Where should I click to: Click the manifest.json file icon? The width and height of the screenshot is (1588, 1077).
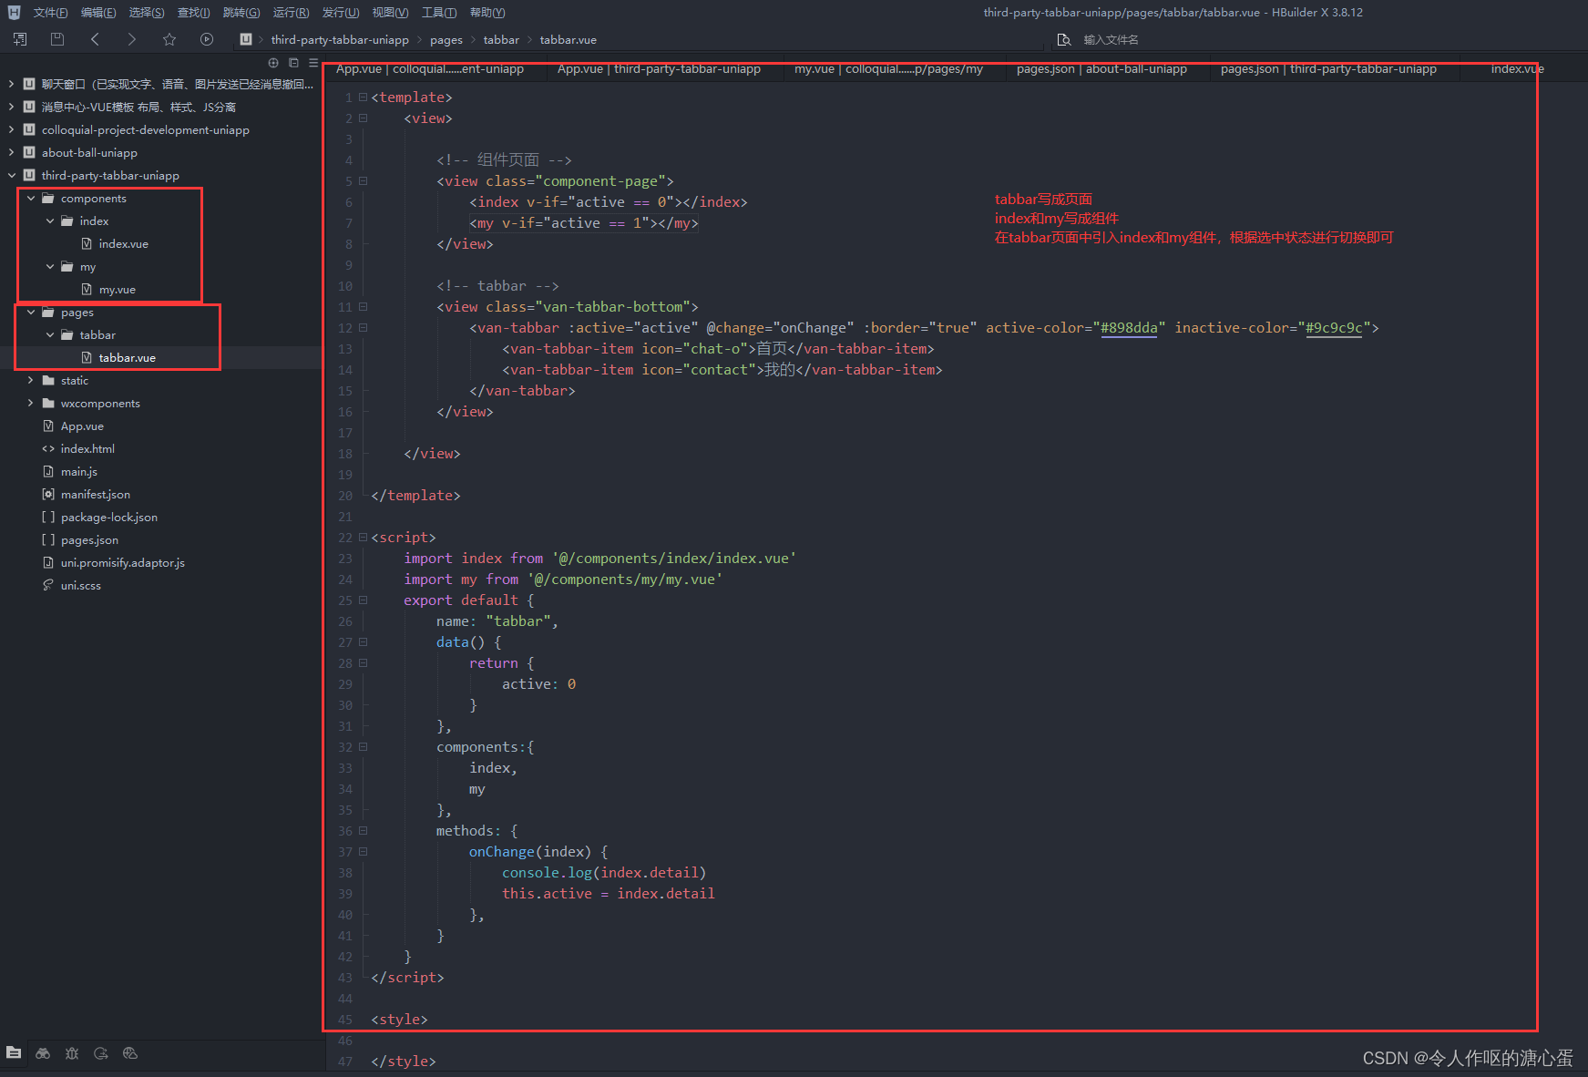click(48, 495)
